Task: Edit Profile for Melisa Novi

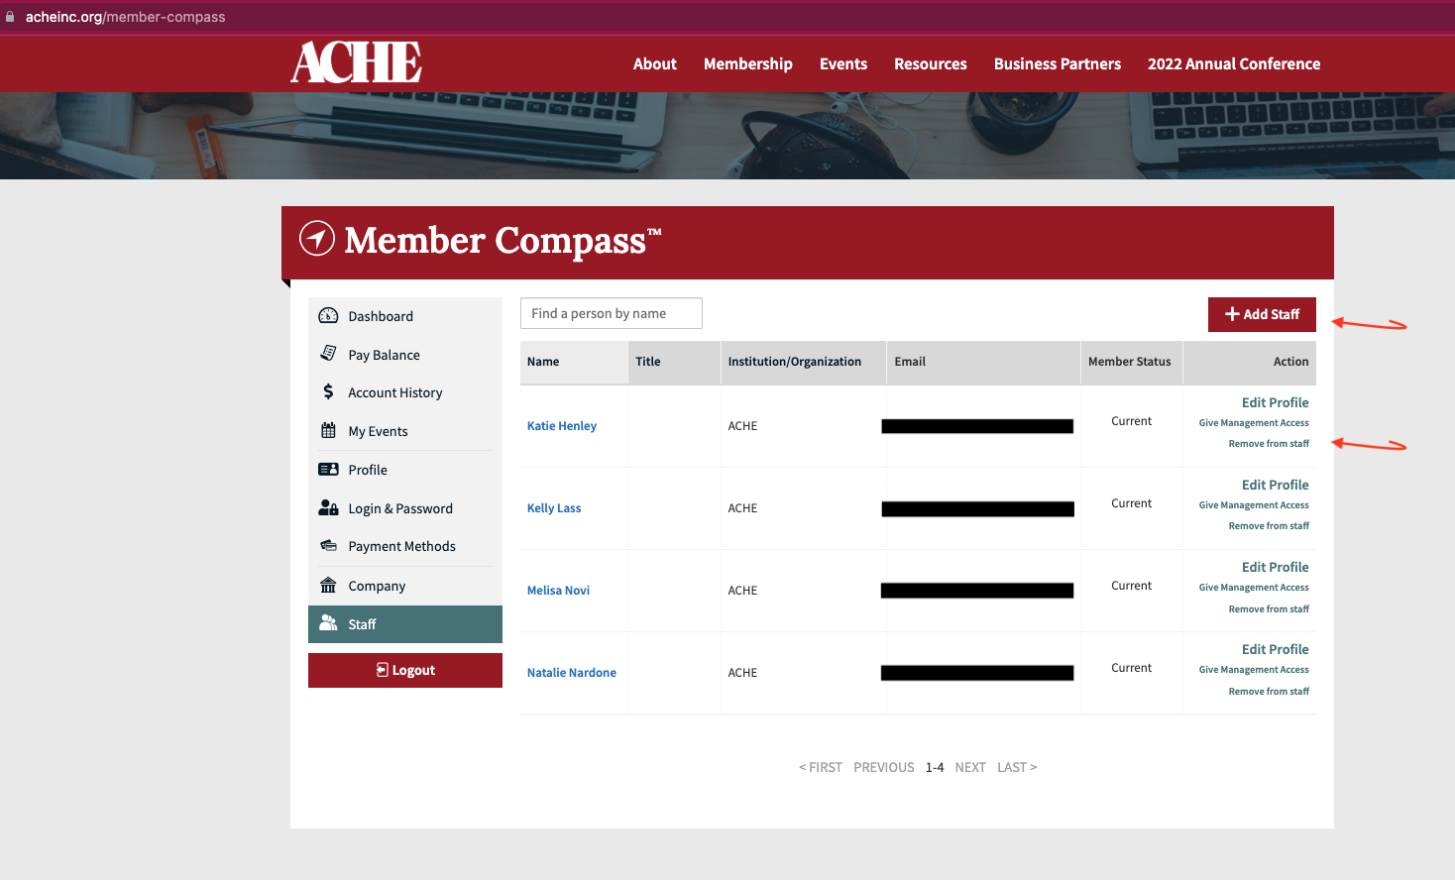Action: click(1275, 567)
